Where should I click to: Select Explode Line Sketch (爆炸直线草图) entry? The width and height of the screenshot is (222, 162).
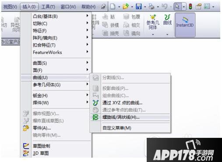(56, 121)
